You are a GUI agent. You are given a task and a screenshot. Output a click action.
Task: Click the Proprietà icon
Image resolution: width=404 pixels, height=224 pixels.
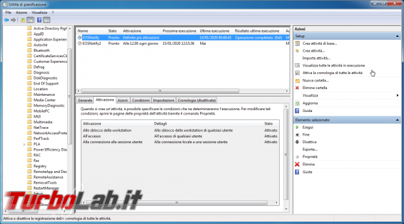click(297, 157)
